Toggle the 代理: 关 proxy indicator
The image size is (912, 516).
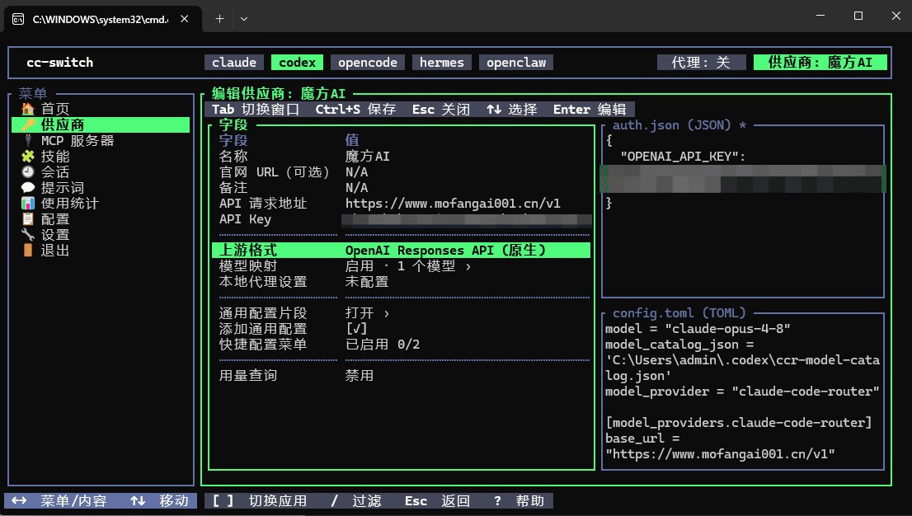[702, 63]
